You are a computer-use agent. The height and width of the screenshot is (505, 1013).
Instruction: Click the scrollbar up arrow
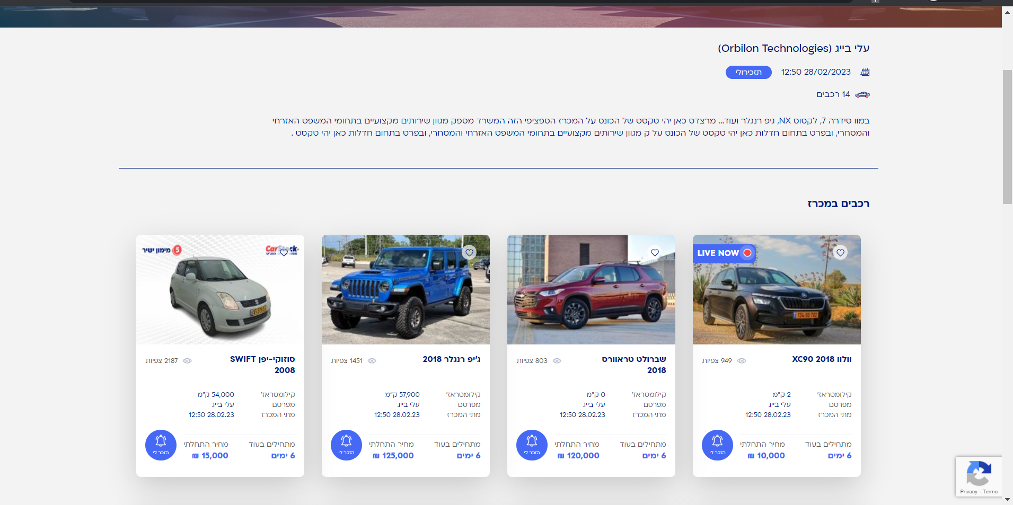(x=1007, y=12)
